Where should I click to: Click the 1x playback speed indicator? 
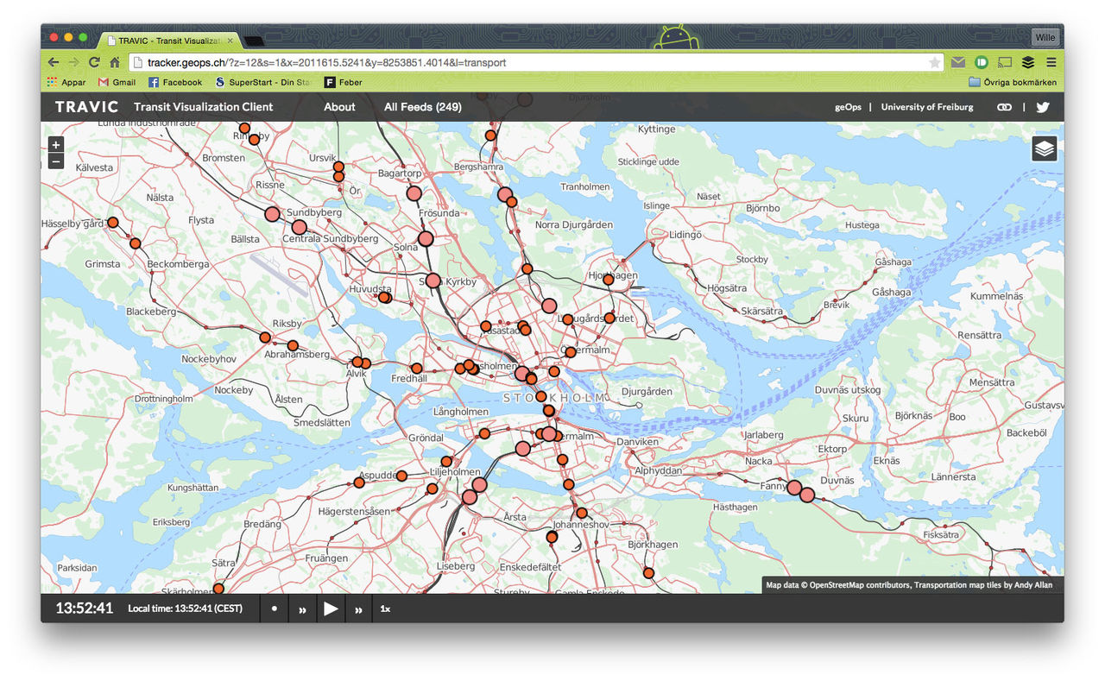click(x=385, y=608)
